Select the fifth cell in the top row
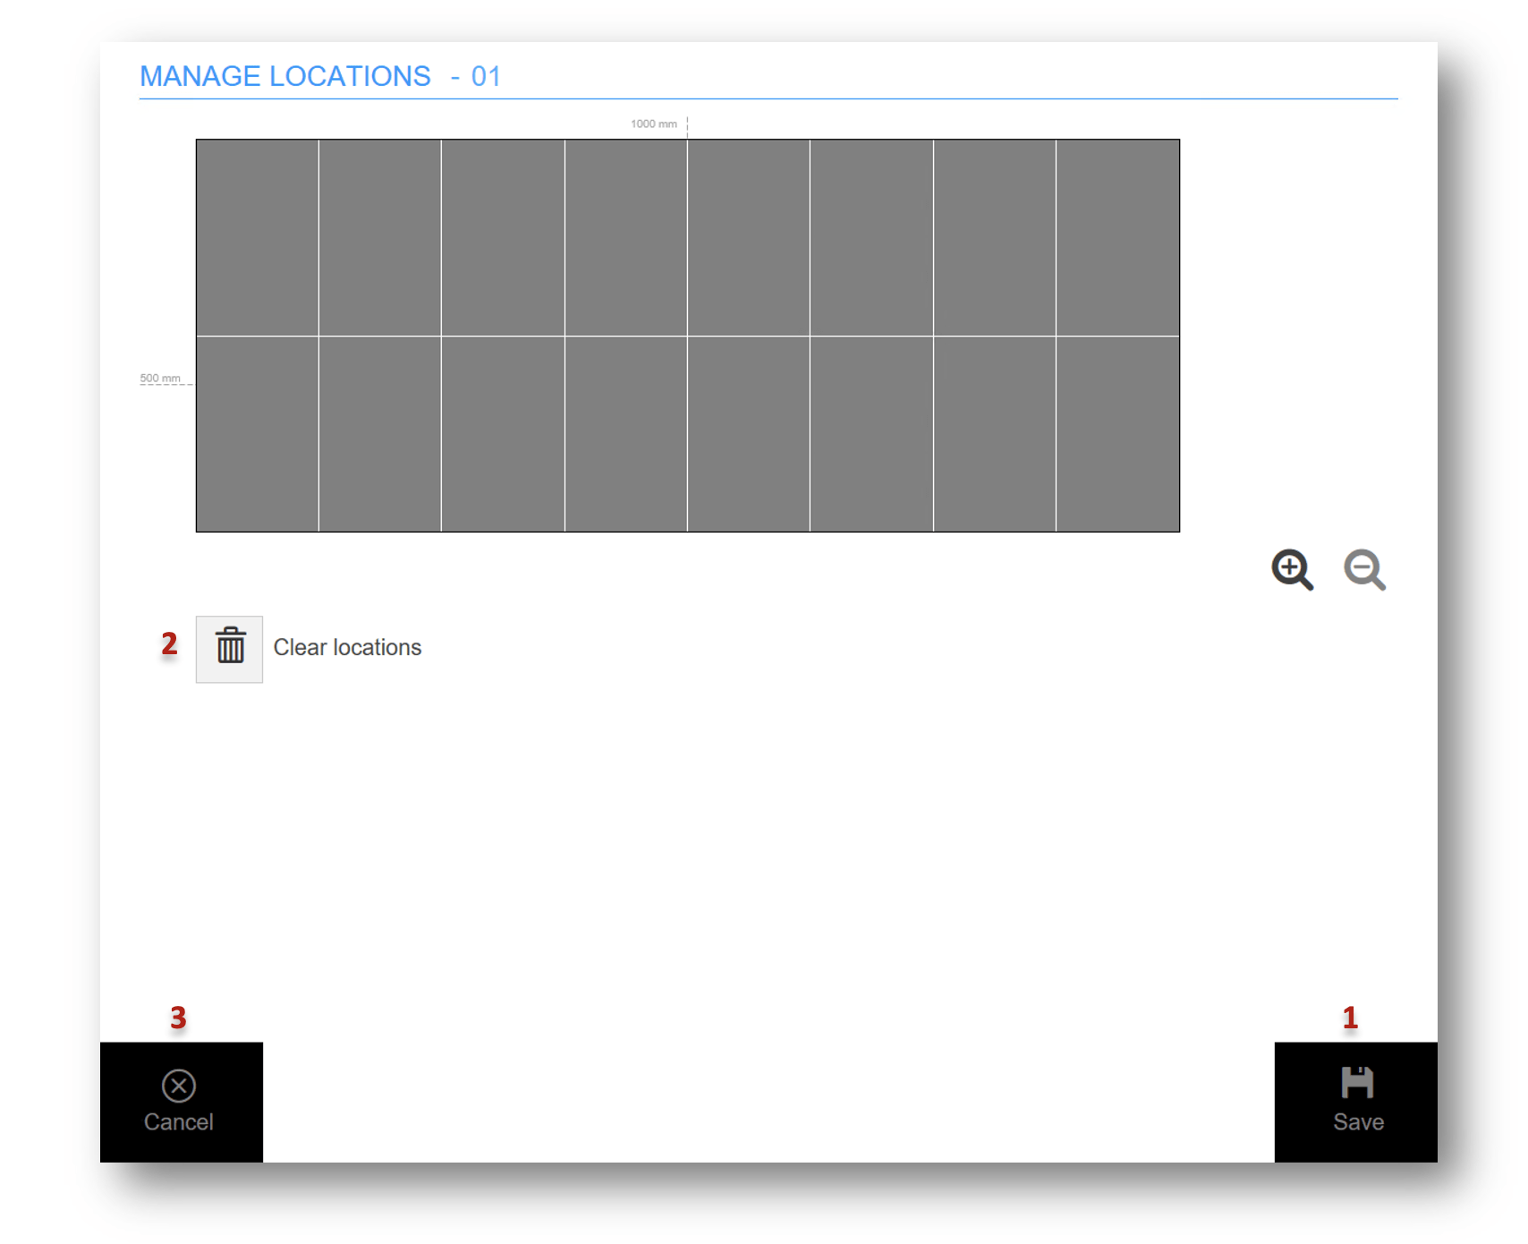The height and width of the screenshot is (1244, 1528). point(749,238)
